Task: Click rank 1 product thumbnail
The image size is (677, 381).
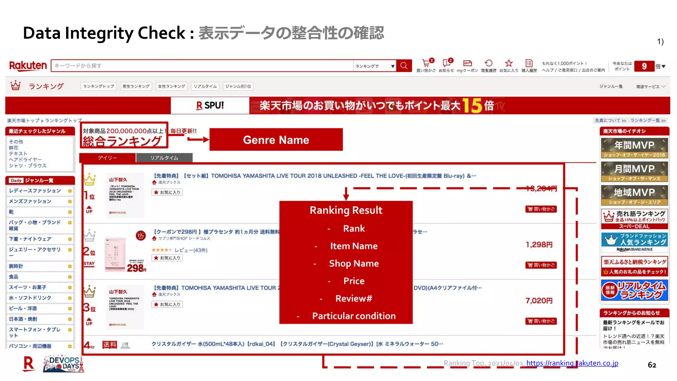Action: [x=125, y=195]
